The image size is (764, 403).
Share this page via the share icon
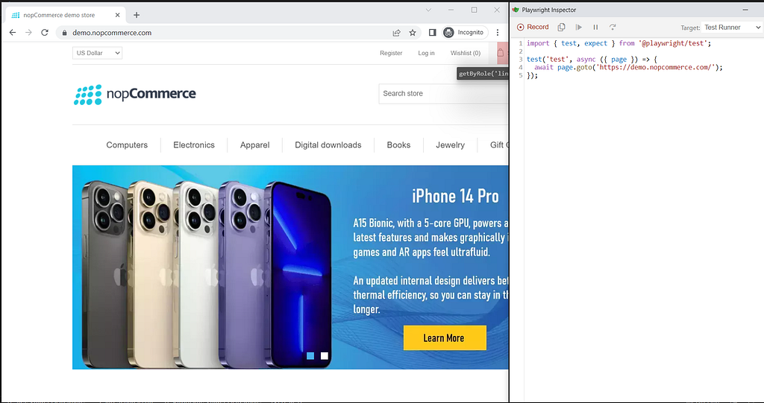397,33
